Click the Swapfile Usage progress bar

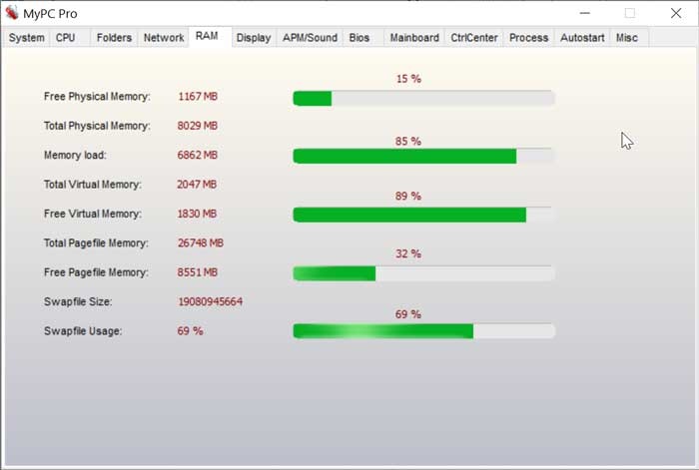423,331
